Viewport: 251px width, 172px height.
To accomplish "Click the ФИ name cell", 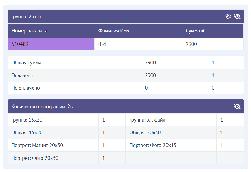I will (102, 44).
